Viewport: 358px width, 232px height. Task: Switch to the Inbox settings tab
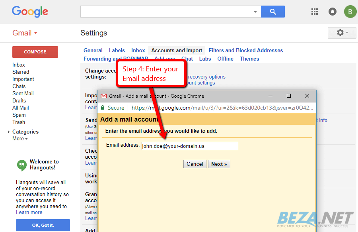(138, 50)
